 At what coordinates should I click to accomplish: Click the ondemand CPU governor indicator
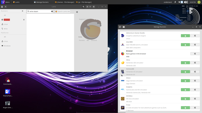168,2
